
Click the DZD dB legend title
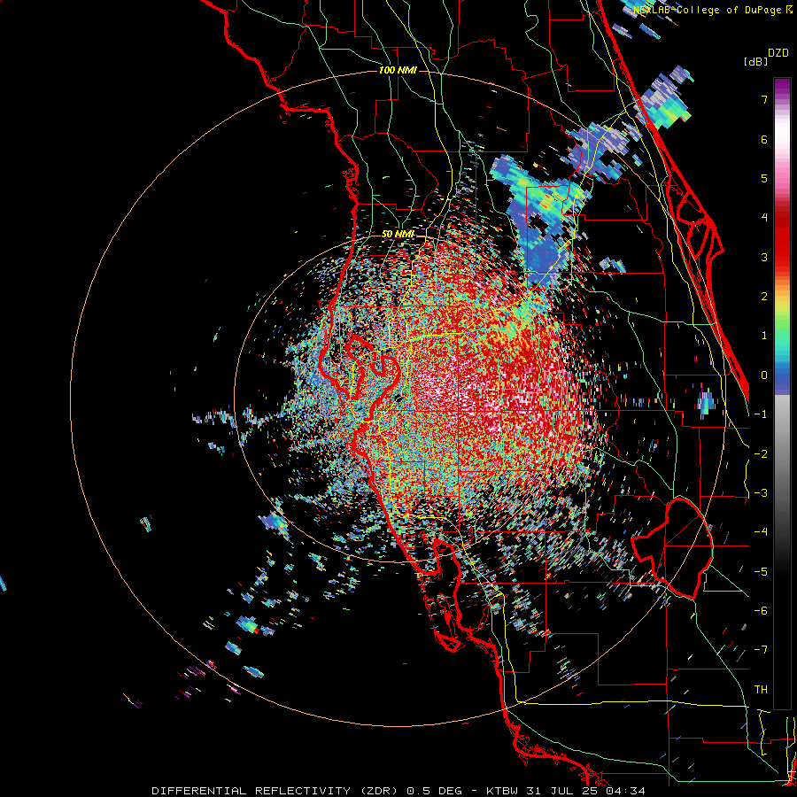click(766, 57)
